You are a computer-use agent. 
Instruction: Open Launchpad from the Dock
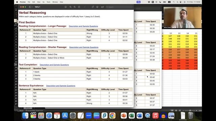tap(41, 116)
